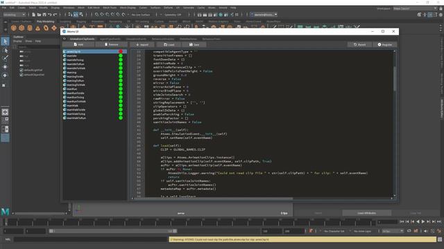The image size is (444, 249).
Task: Open the Modeling menu set dropdown
Action: coord(14,15)
